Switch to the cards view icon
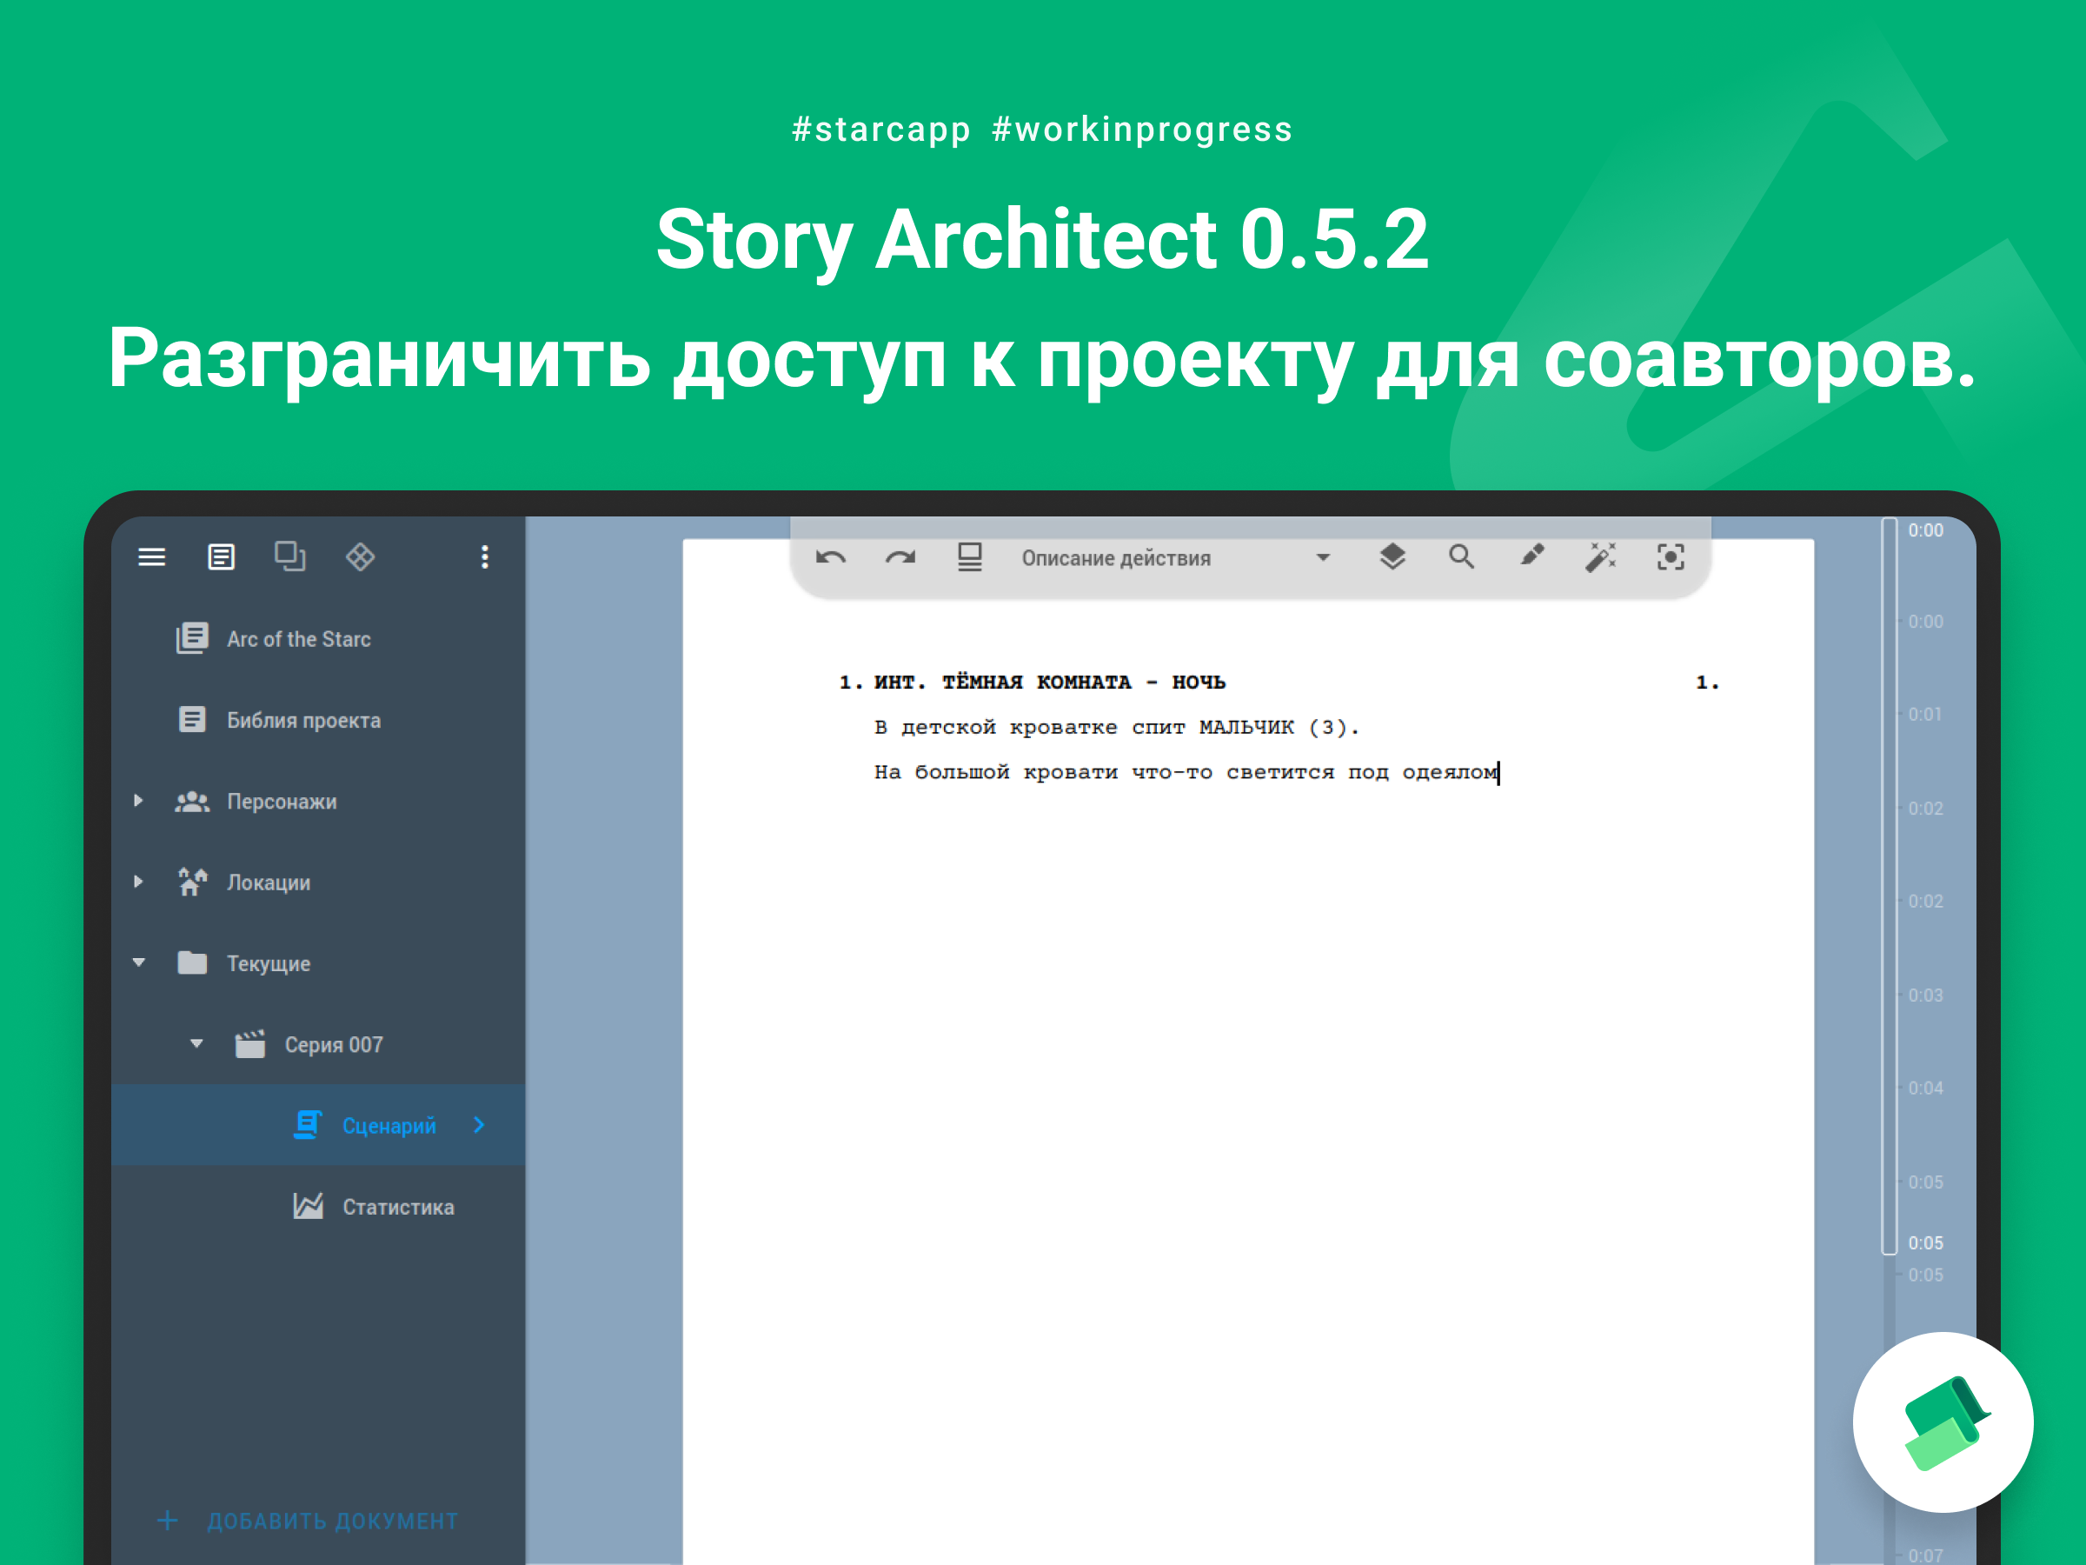This screenshot has width=2086, height=1565. [x=290, y=556]
